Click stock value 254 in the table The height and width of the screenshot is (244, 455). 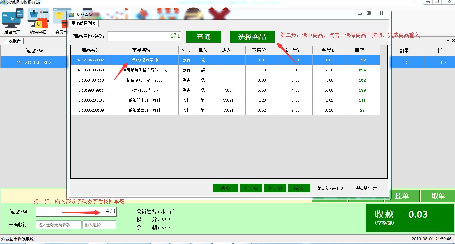(x=362, y=70)
